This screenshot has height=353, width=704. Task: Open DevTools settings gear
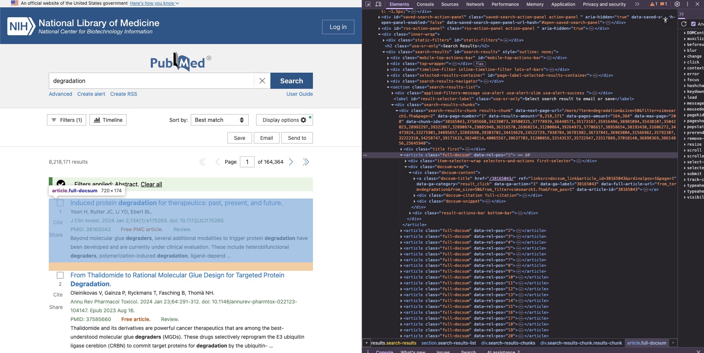[x=677, y=4]
